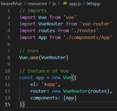Click the app symbol variable icon
The height and width of the screenshot is (111, 117).
tap(89, 4)
